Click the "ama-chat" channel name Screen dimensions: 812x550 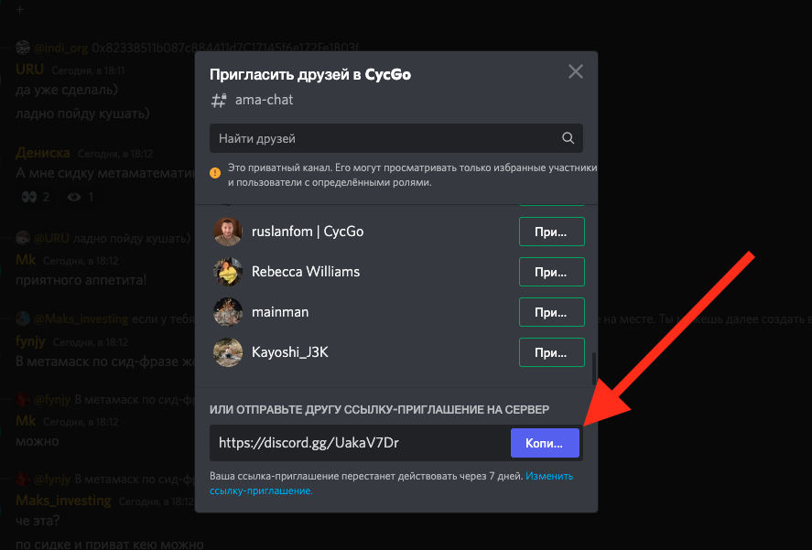pyautogui.click(x=265, y=100)
